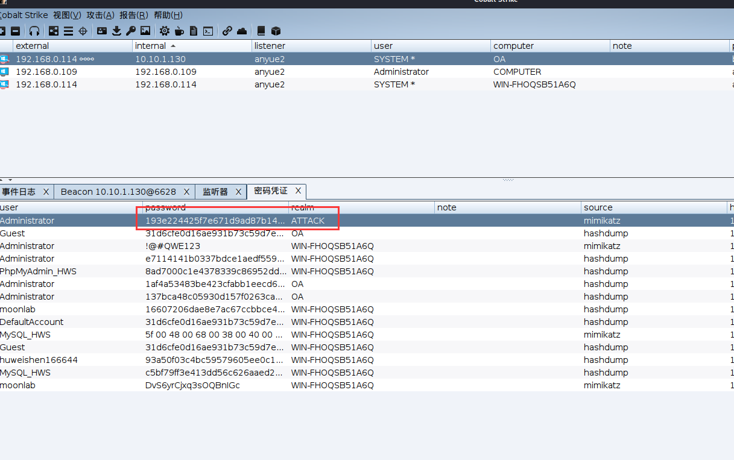Switch to the Beacon 10.10.1.130@6628 tab
The image size is (734, 460).
tap(118, 192)
